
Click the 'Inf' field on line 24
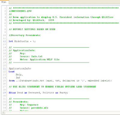point(18,77)
